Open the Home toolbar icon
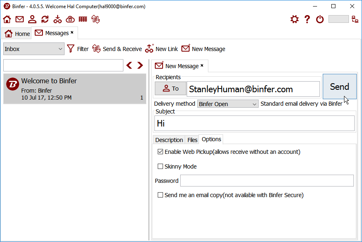362x242 pixels. click(7, 19)
